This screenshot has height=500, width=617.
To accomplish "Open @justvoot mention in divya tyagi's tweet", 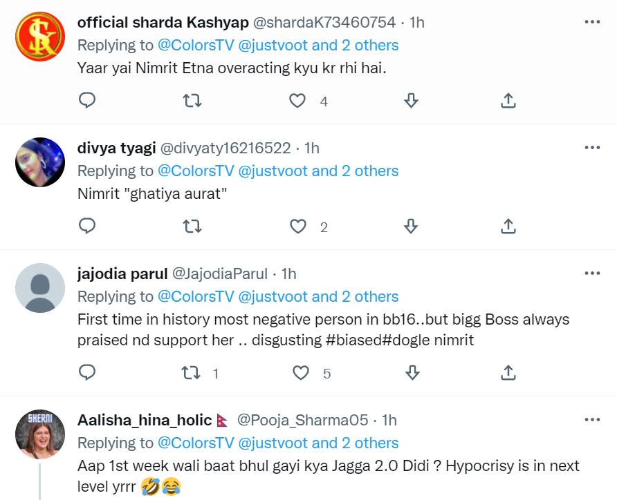I will 273,171.
